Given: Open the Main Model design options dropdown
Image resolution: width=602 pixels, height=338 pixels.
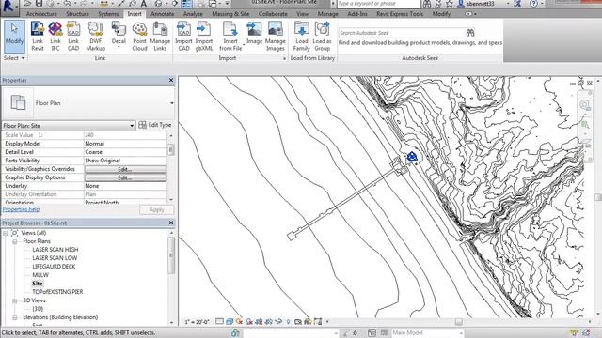Looking at the screenshot, I should tap(460, 333).
